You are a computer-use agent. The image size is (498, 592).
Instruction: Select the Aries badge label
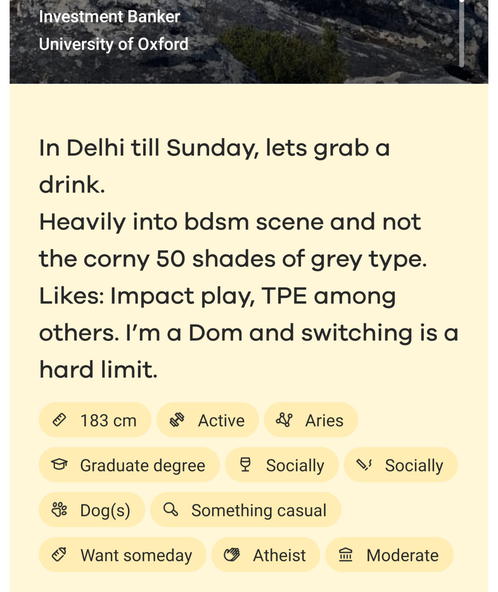point(324,420)
